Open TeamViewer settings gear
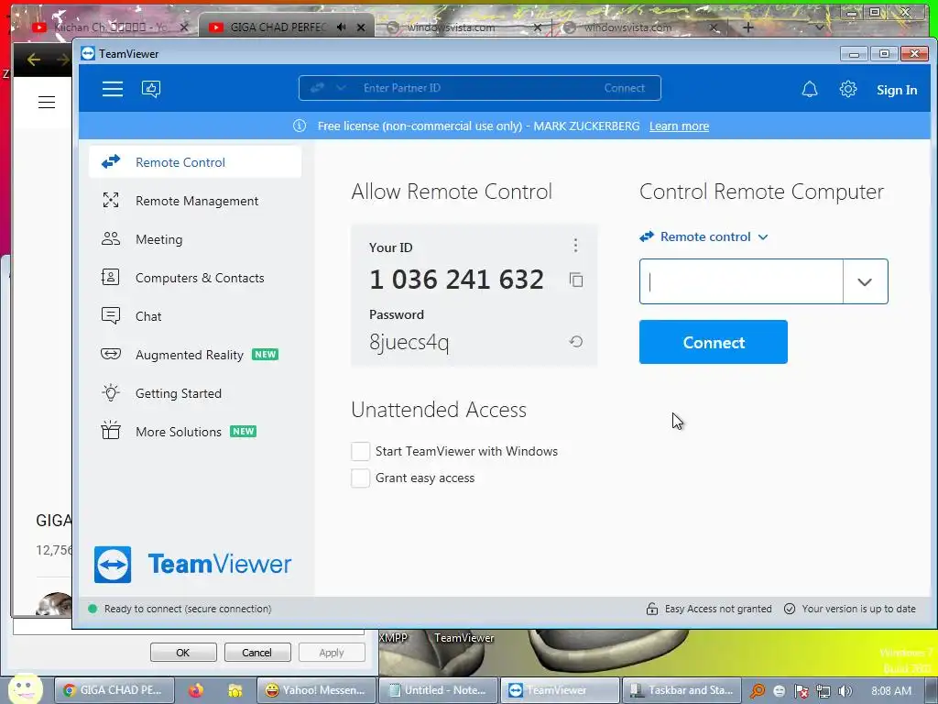The height and width of the screenshot is (704, 938). [x=847, y=89]
